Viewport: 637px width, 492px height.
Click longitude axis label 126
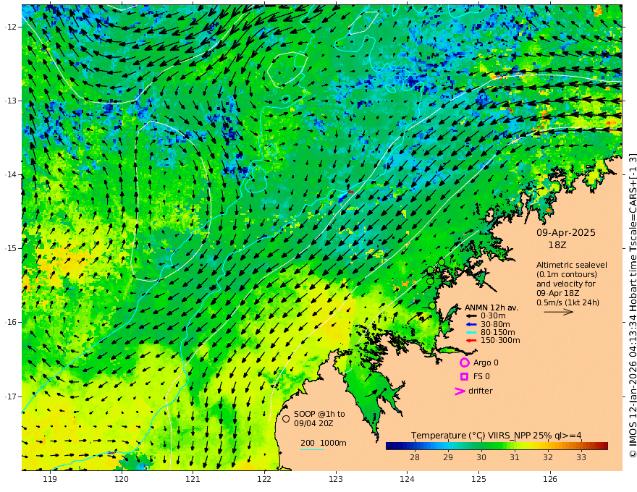pos(550,479)
